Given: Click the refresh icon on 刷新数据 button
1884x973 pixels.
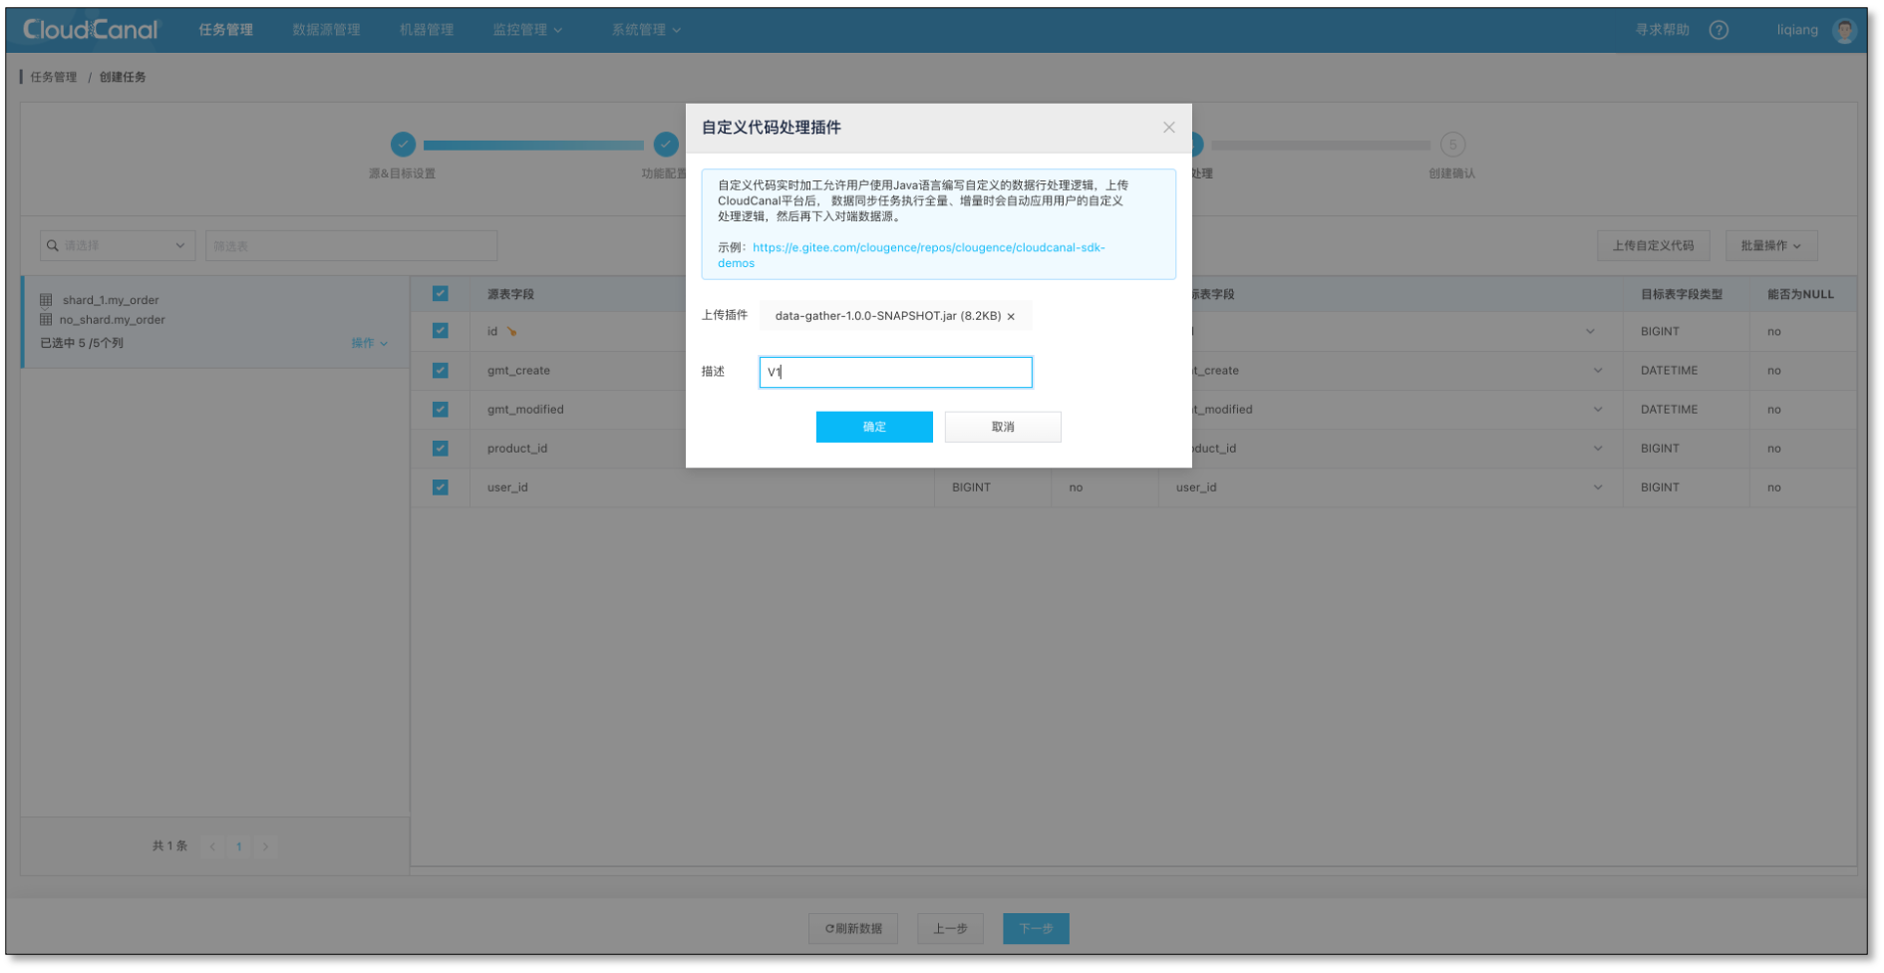Looking at the screenshot, I should pos(828,928).
